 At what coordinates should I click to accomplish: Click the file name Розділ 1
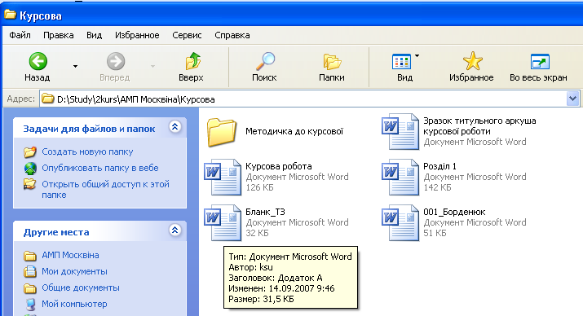(439, 166)
